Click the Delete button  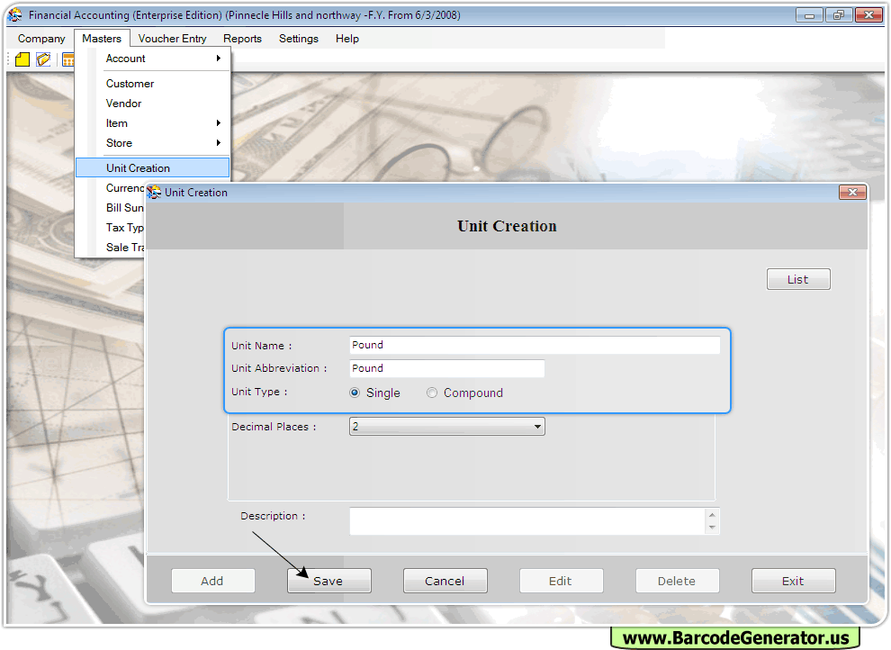click(x=678, y=581)
